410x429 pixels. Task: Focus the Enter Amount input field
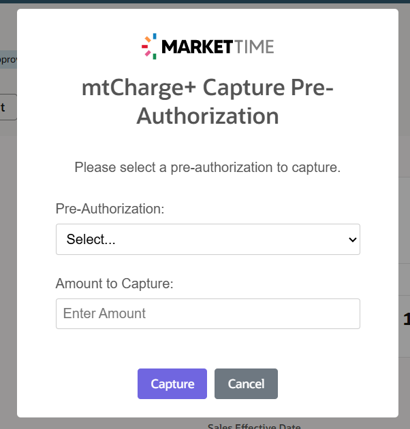208,313
